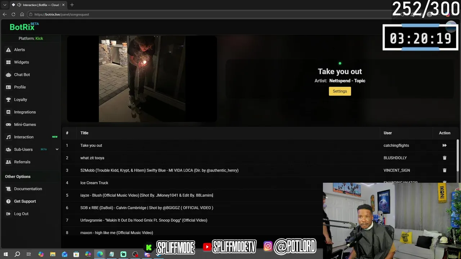The image size is (461, 259).
Task: Reload the page with the refresh icon
Action: tap(13, 14)
